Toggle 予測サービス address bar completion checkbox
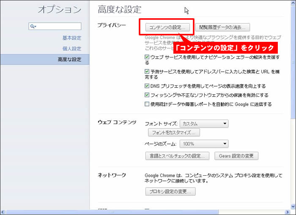This screenshot has width=296, height=215. click(147, 71)
